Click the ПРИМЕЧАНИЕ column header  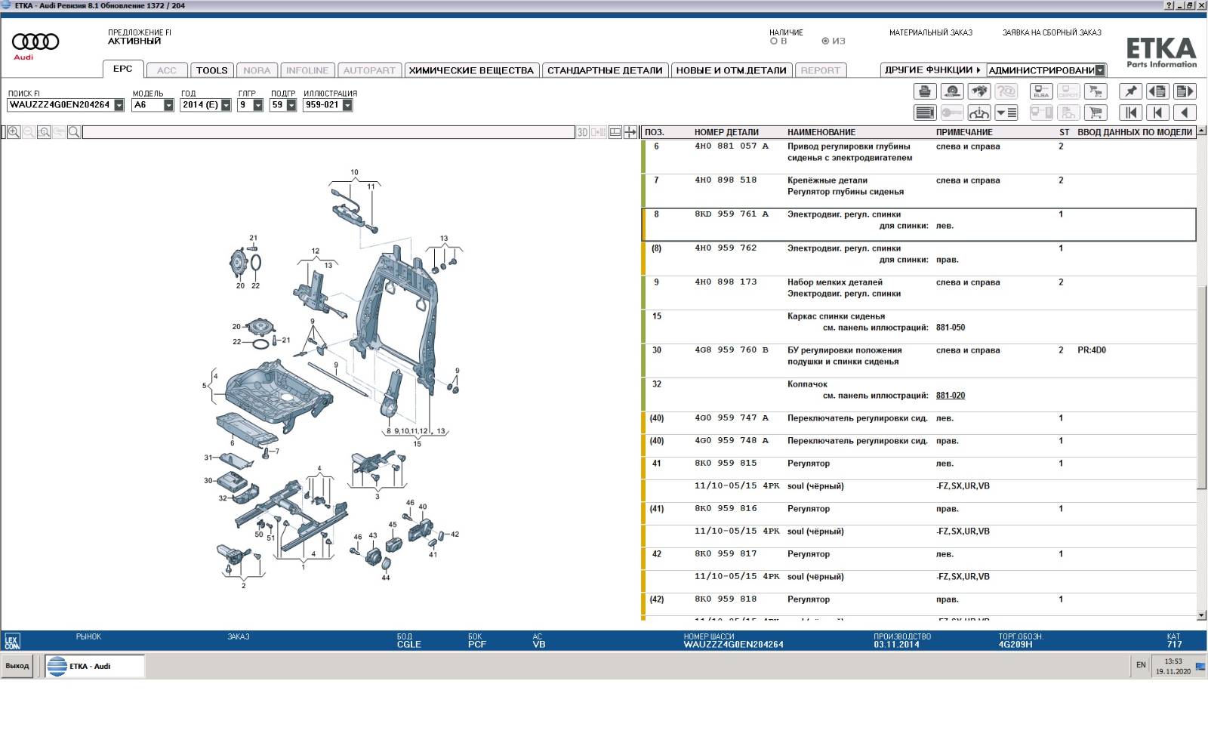964,132
